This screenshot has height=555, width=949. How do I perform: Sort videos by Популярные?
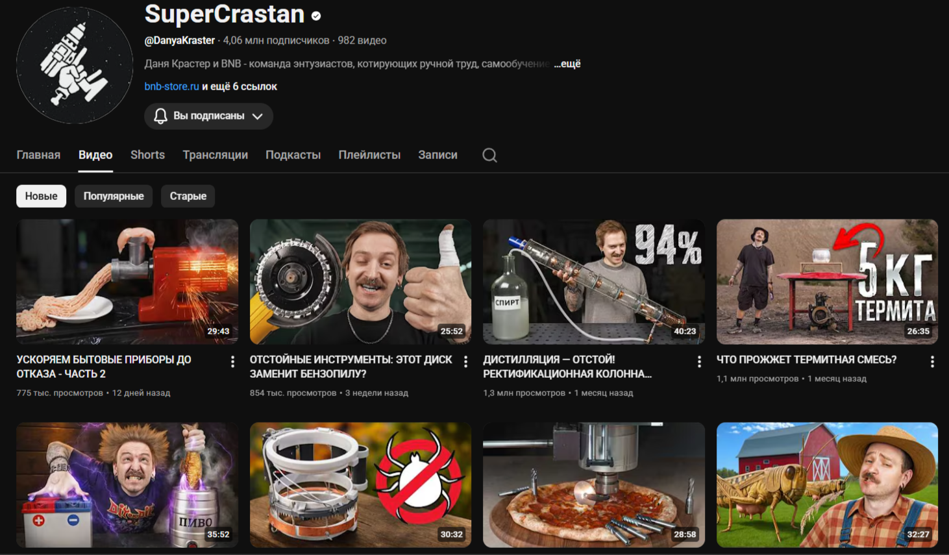click(x=114, y=196)
